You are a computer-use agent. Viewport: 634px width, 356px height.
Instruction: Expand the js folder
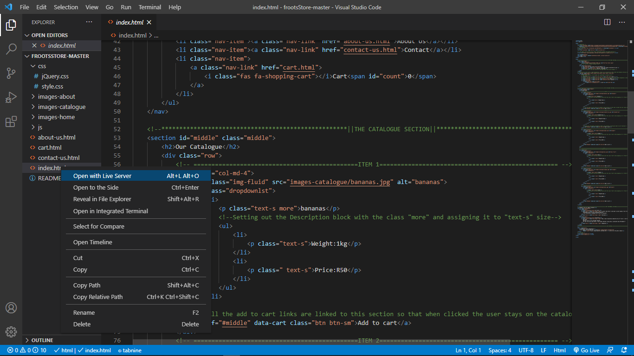[x=40, y=127]
